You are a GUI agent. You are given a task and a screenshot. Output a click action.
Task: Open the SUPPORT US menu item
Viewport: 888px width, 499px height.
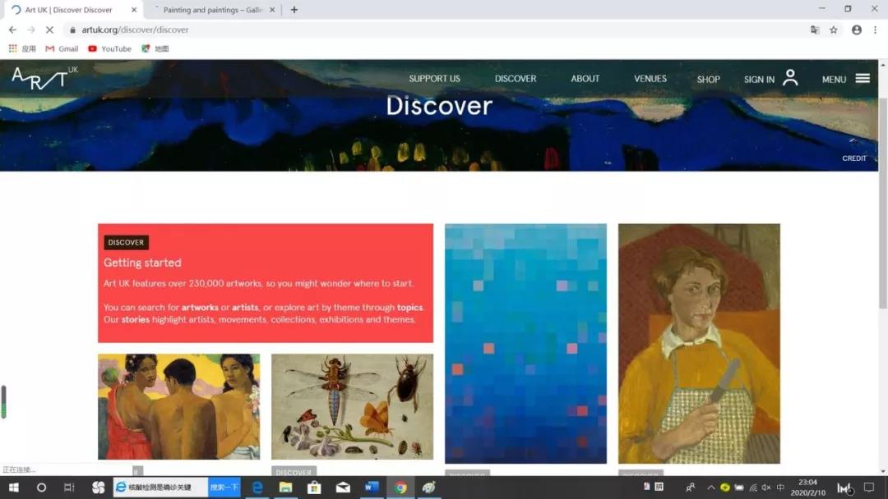434,79
